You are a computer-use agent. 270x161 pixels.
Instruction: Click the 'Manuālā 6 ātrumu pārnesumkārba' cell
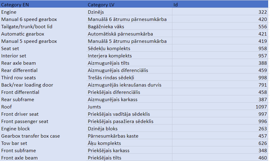(127, 19)
